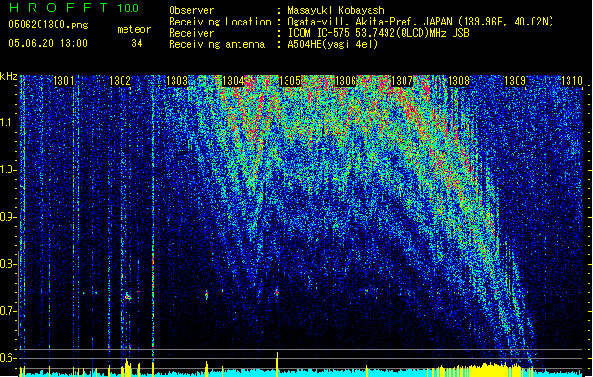Click the 0.9 kHz frequency label

click(x=8, y=217)
